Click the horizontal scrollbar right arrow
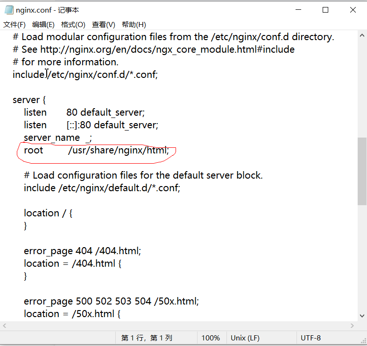Image resolution: width=367 pixels, height=346 pixels. [x=352, y=325]
